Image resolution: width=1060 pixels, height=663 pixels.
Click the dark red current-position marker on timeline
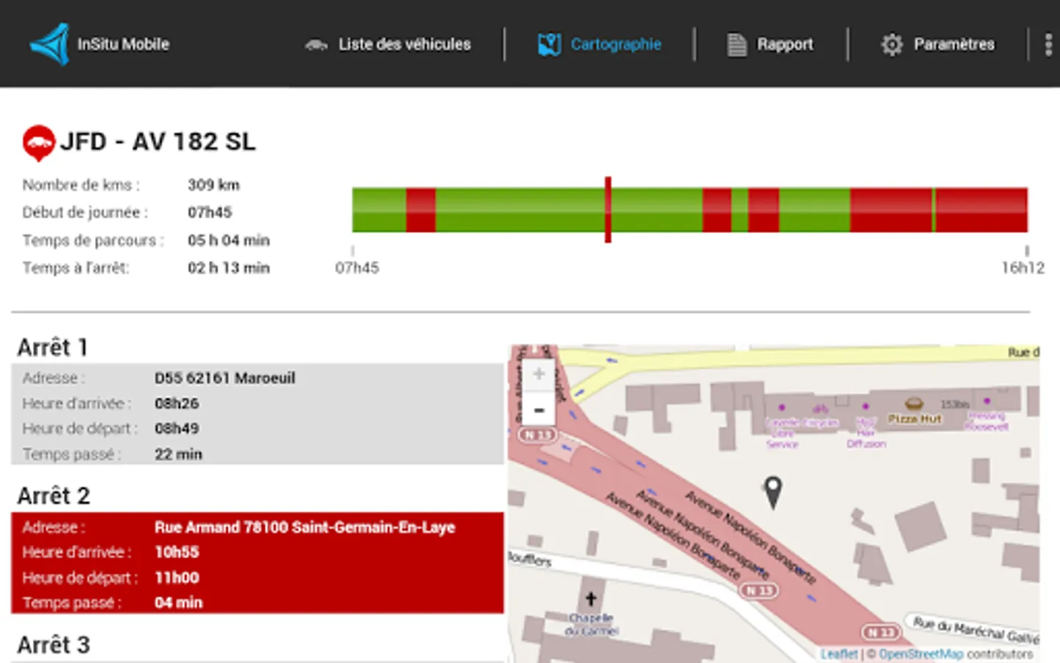point(608,210)
